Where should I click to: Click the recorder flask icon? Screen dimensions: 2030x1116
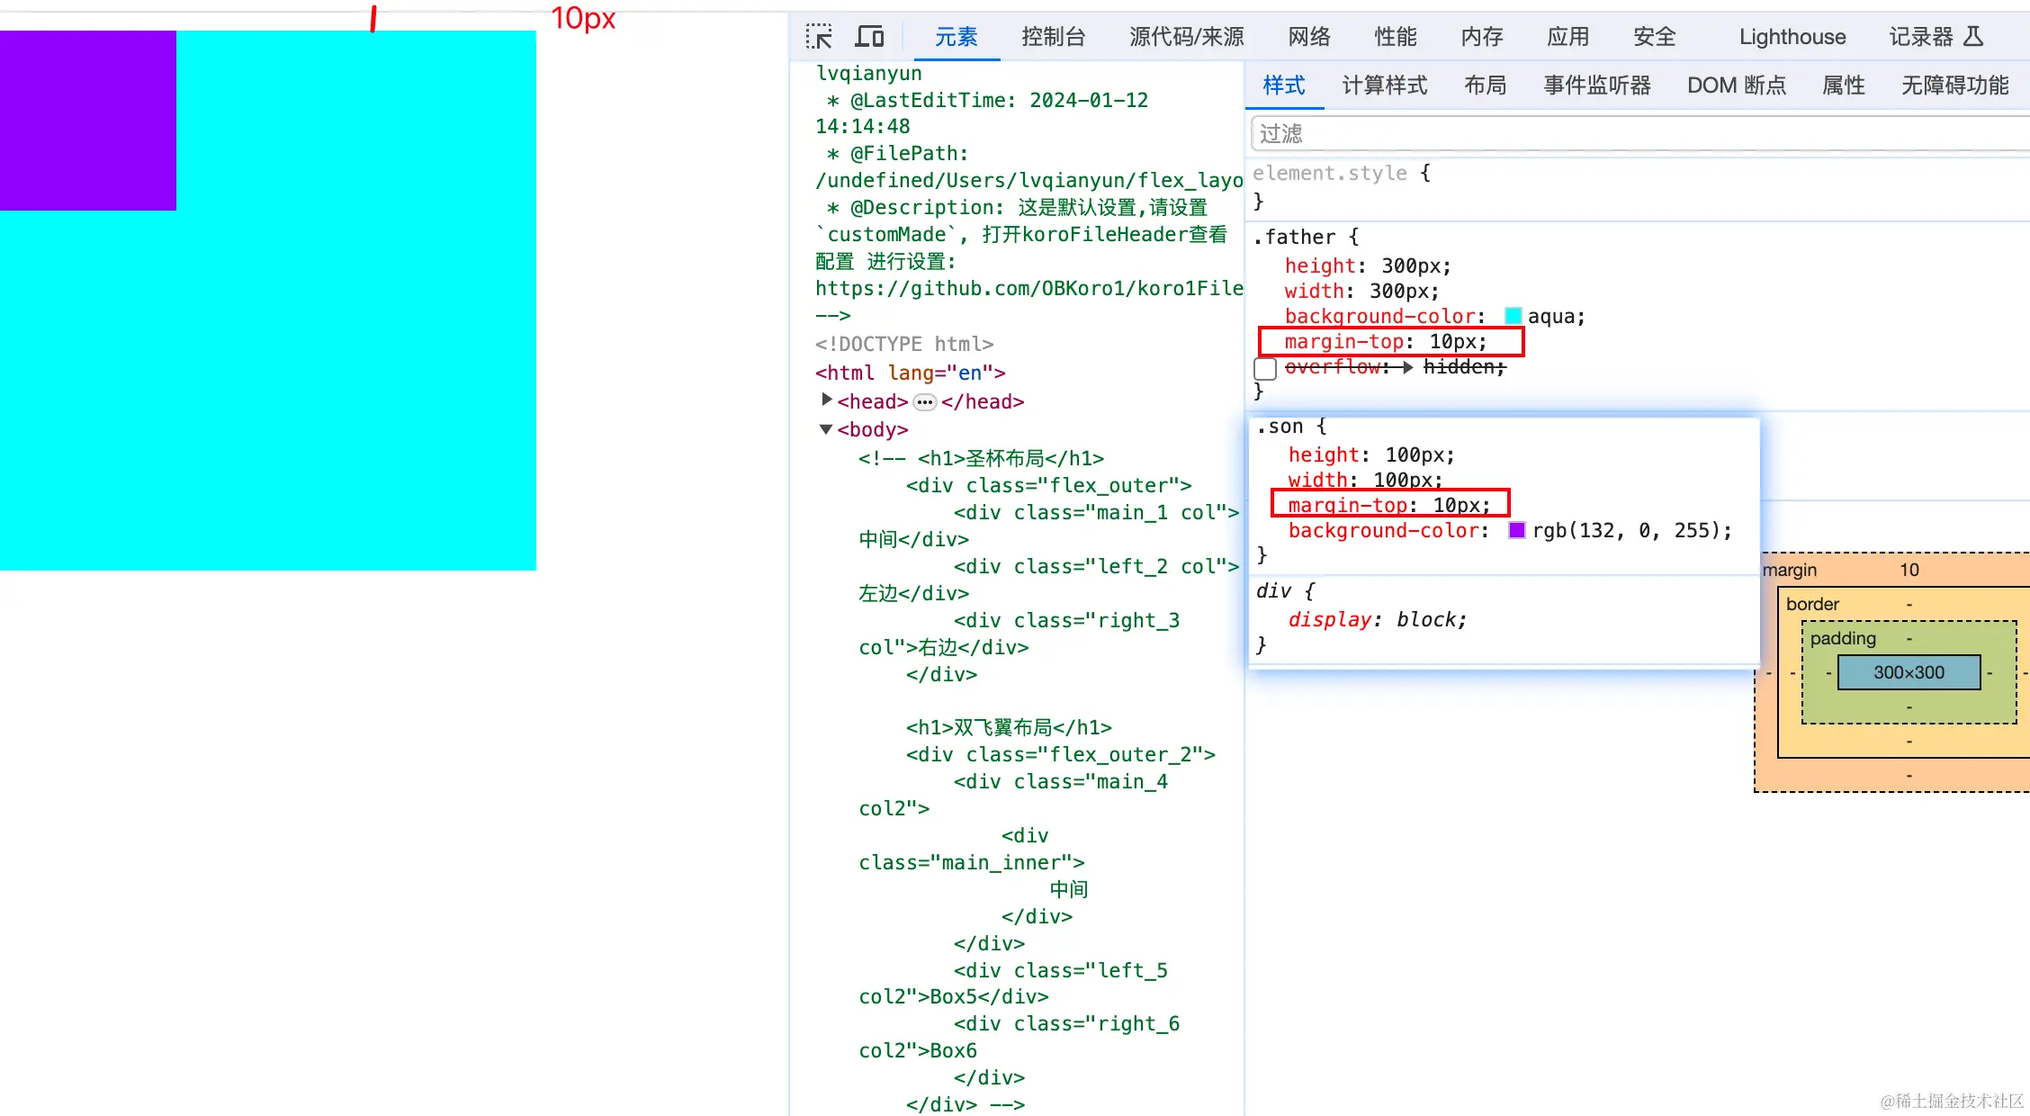click(x=1973, y=37)
